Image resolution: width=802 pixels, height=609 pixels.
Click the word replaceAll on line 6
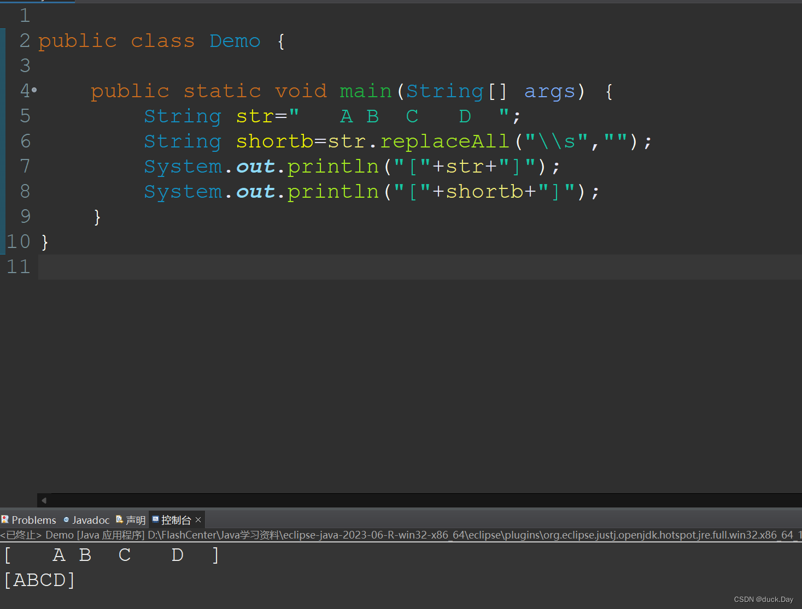pyautogui.click(x=444, y=141)
